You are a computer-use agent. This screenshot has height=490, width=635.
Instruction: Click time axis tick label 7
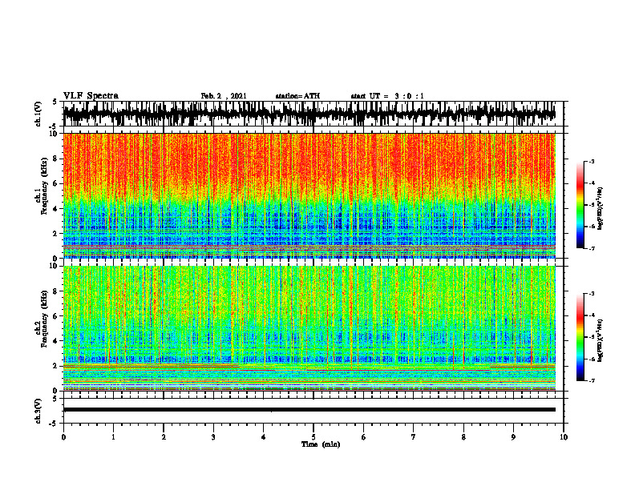414,437
